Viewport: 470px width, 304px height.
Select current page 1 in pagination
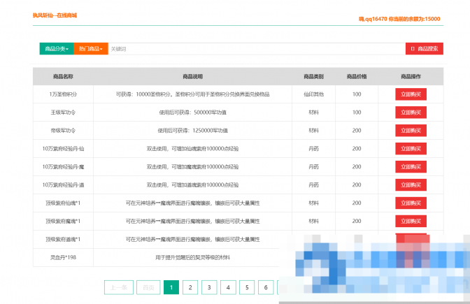click(171, 287)
